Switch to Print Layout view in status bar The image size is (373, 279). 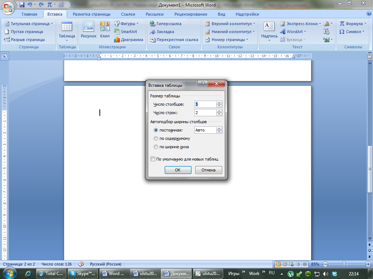pos(278,264)
